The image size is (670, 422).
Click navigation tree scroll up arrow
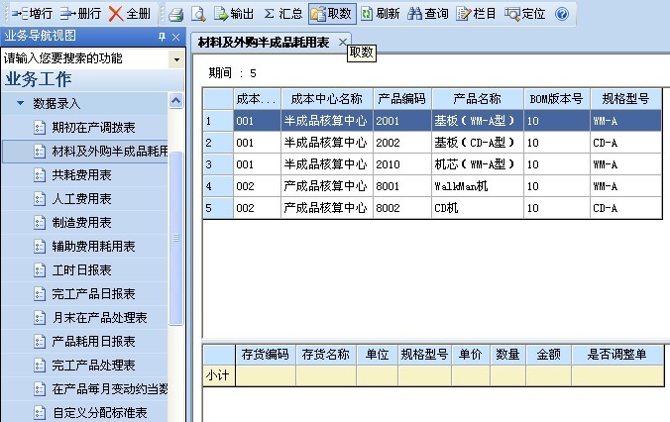pos(176,101)
